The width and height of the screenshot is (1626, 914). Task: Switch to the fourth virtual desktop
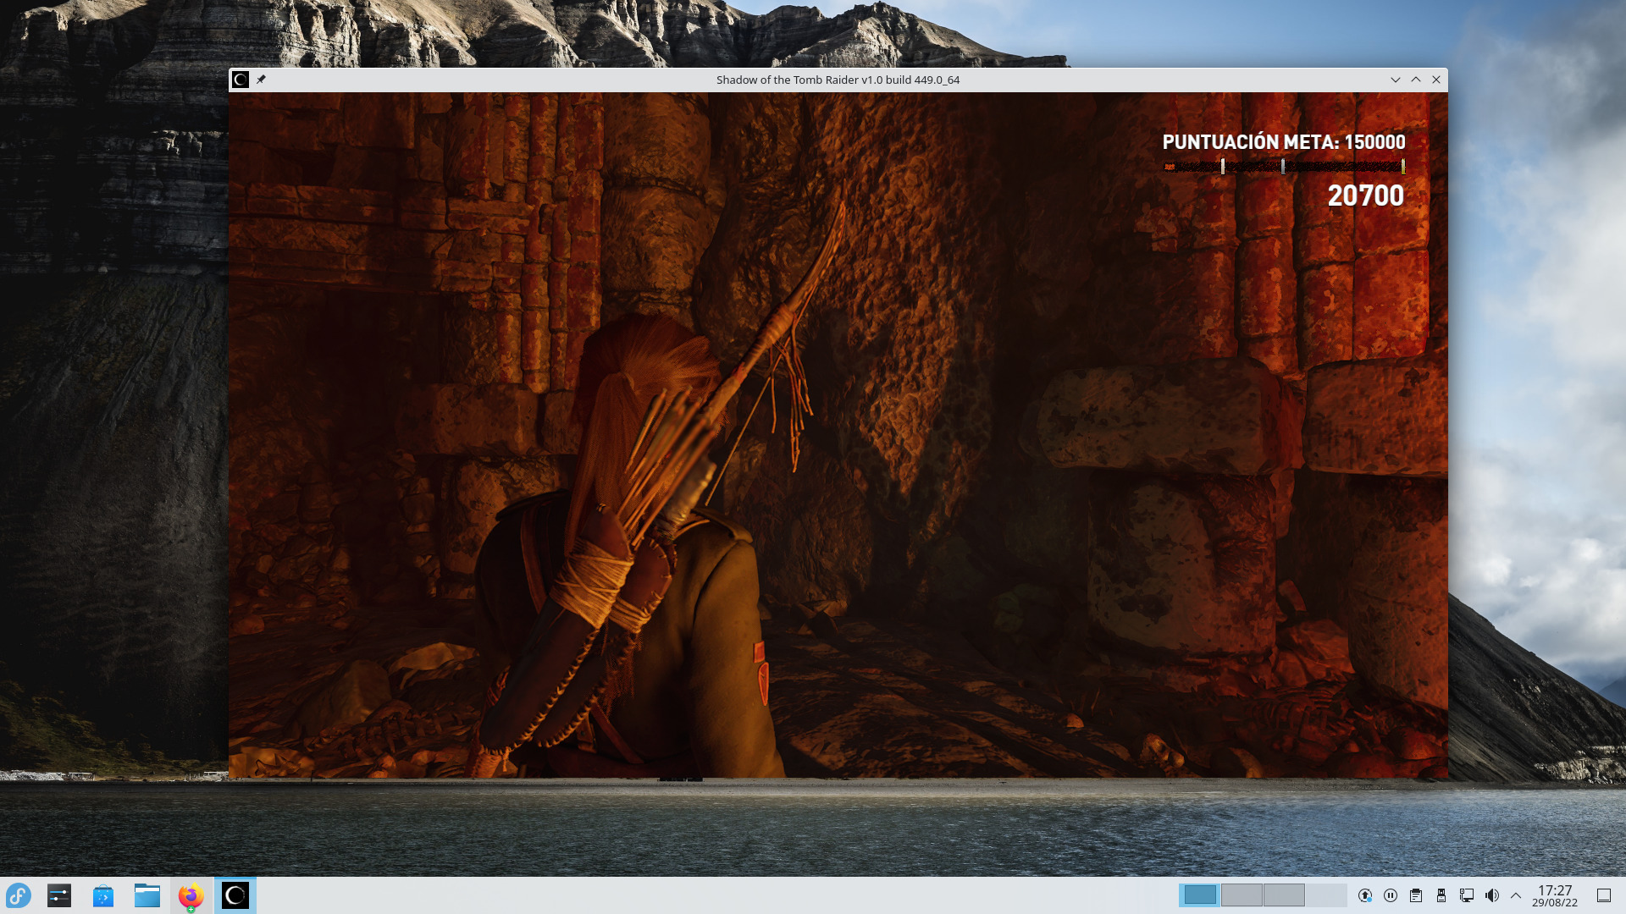(x=1326, y=895)
